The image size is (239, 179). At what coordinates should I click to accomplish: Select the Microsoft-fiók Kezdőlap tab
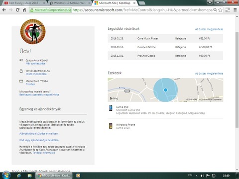(115, 3)
